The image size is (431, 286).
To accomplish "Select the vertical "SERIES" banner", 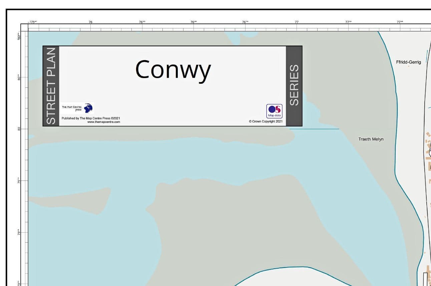I will tap(294, 85).
